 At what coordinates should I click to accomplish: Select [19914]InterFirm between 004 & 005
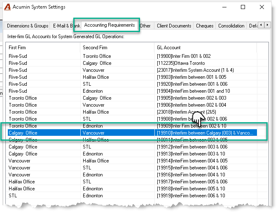[x=192, y=161]
